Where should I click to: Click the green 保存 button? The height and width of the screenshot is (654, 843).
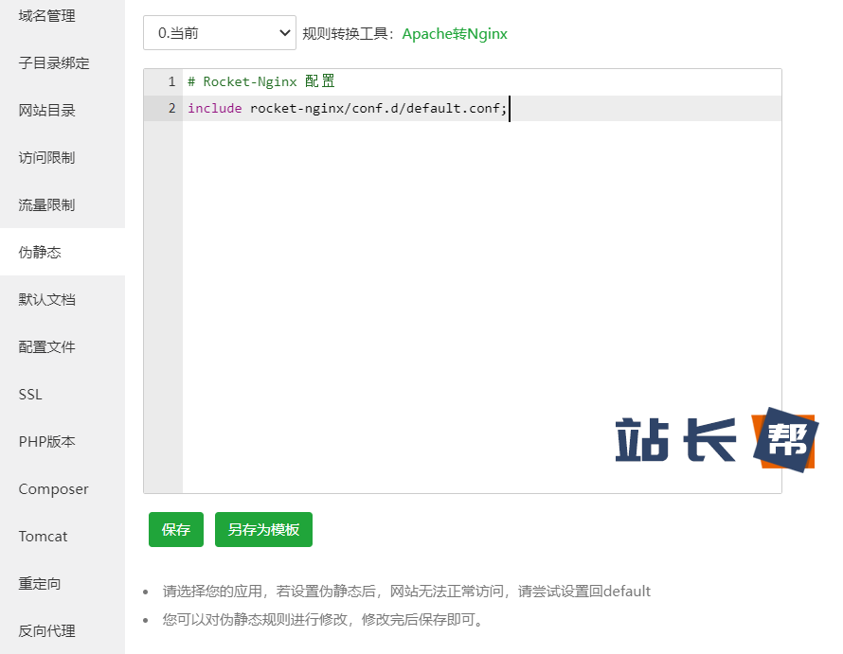coord(176,530)
